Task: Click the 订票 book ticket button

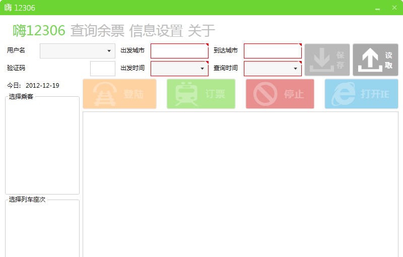Action: tap(201, 94)
